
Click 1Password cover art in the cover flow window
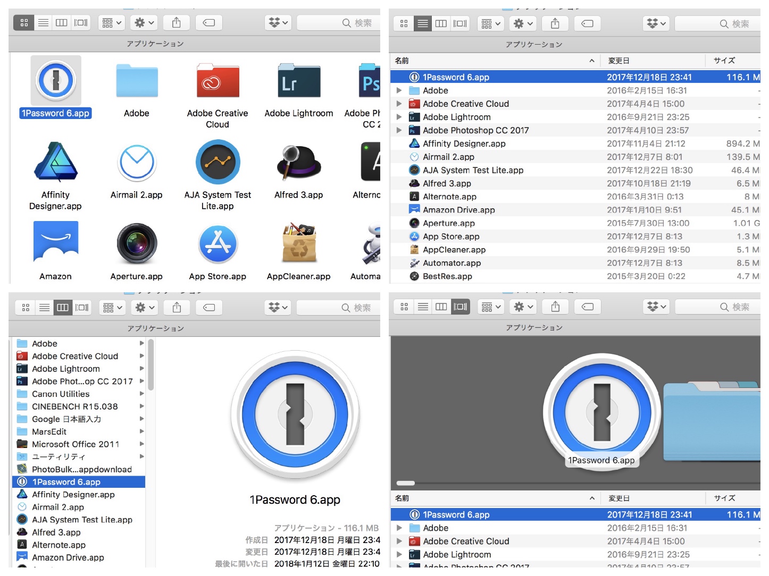pos(601,412)
